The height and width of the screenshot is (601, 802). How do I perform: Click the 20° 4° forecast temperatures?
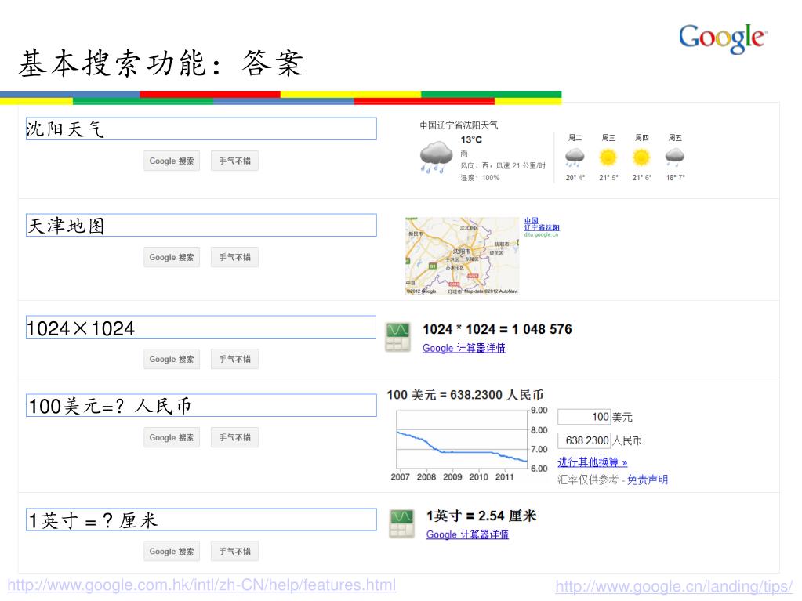point(575,178)
